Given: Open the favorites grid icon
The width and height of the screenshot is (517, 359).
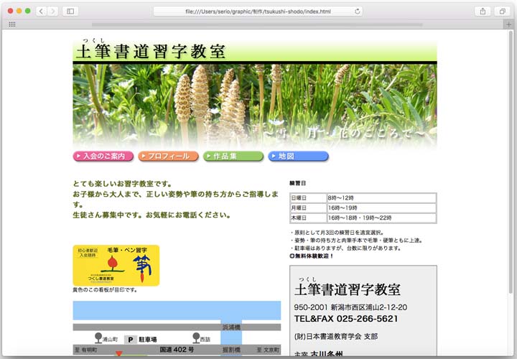Looking at the screenshot, I should (11, 24).
